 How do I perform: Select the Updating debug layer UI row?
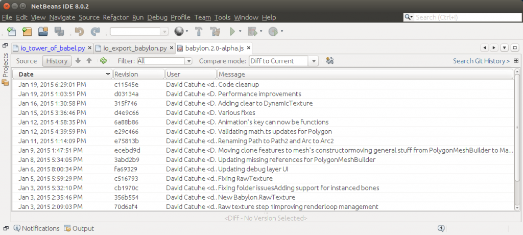point(263,169)
